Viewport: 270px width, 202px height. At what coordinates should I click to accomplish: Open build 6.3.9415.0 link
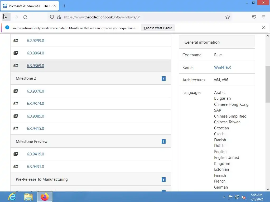click(x=35, y=128)
